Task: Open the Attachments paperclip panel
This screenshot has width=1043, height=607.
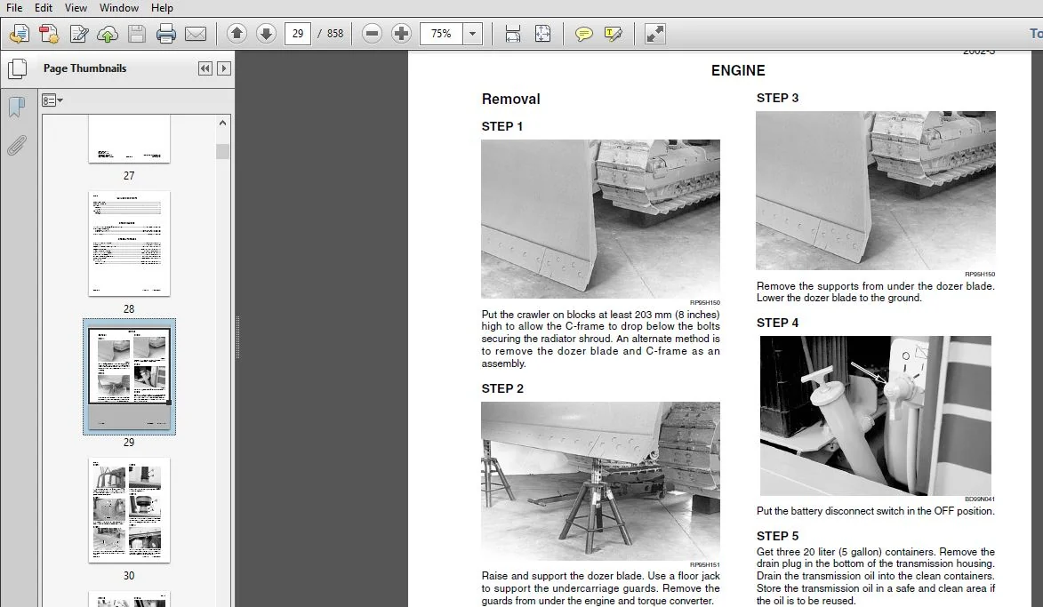Action: (x=17, y=145)
